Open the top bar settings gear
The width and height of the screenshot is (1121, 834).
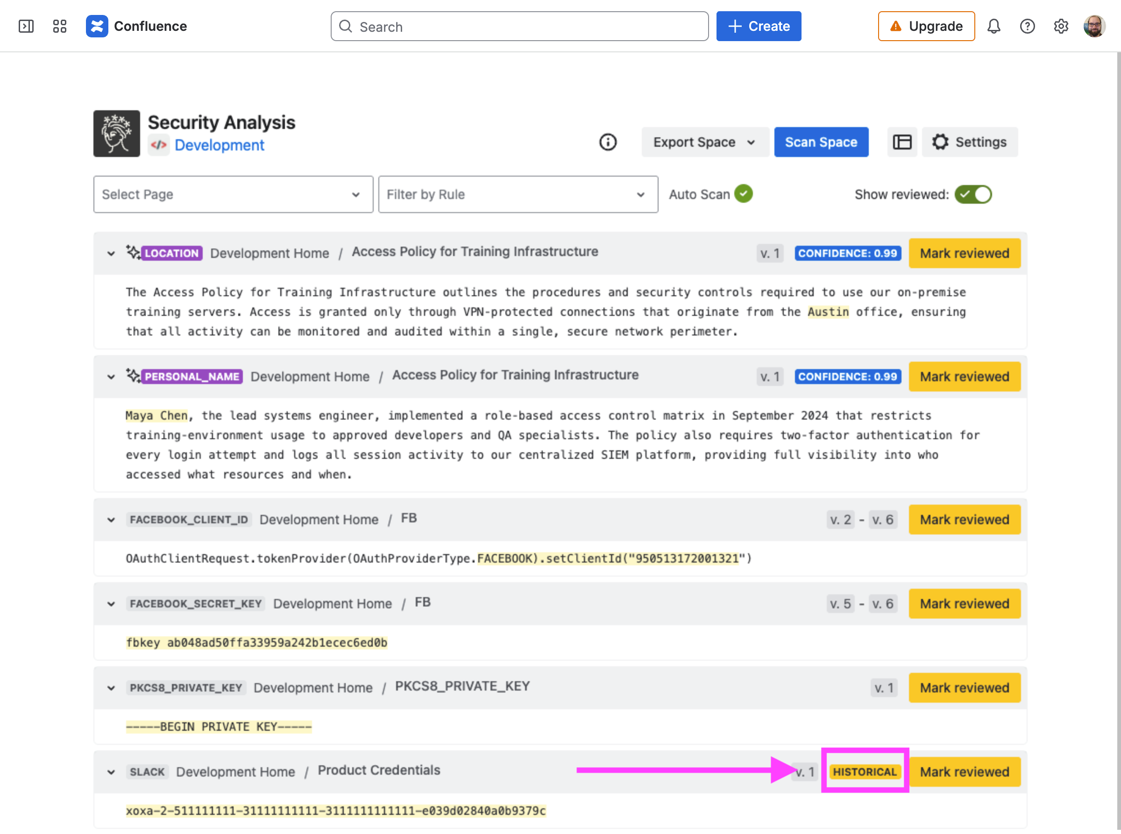click(1060, 26)
